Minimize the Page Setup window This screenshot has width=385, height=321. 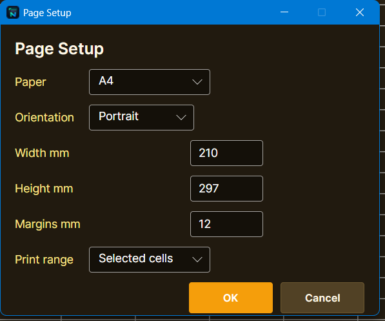point(284,12)
